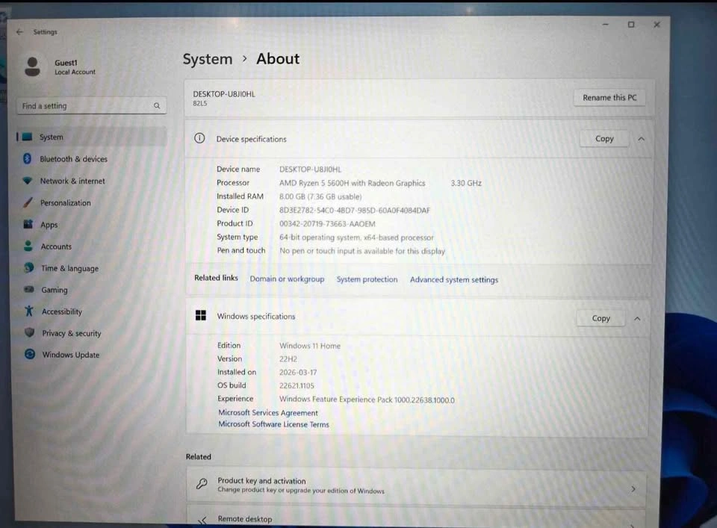The width and height of the screenshot is (717, 528).
Task: Click the Experience value Windows Feature Experience Pack
Action: click(367, 399)
